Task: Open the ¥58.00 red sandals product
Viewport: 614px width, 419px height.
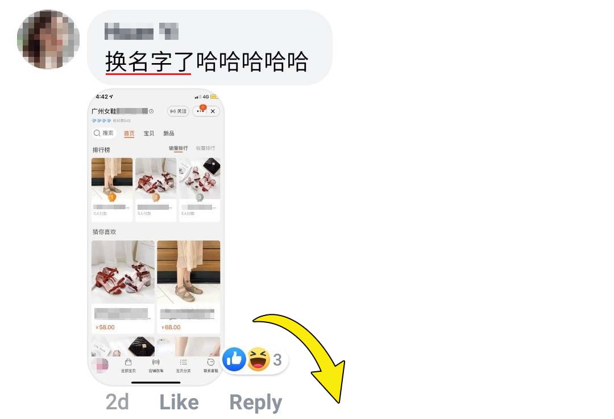Action: 123,287
